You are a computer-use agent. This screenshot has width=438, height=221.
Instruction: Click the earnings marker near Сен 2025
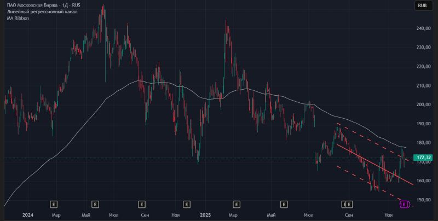click(x=345, y=205)
